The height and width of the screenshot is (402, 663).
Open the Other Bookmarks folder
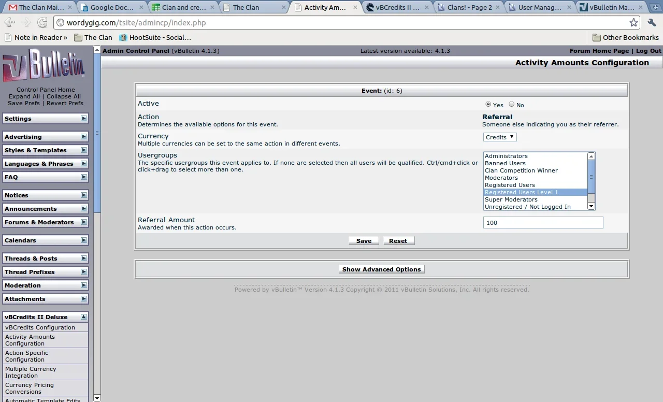click(626, 37)
